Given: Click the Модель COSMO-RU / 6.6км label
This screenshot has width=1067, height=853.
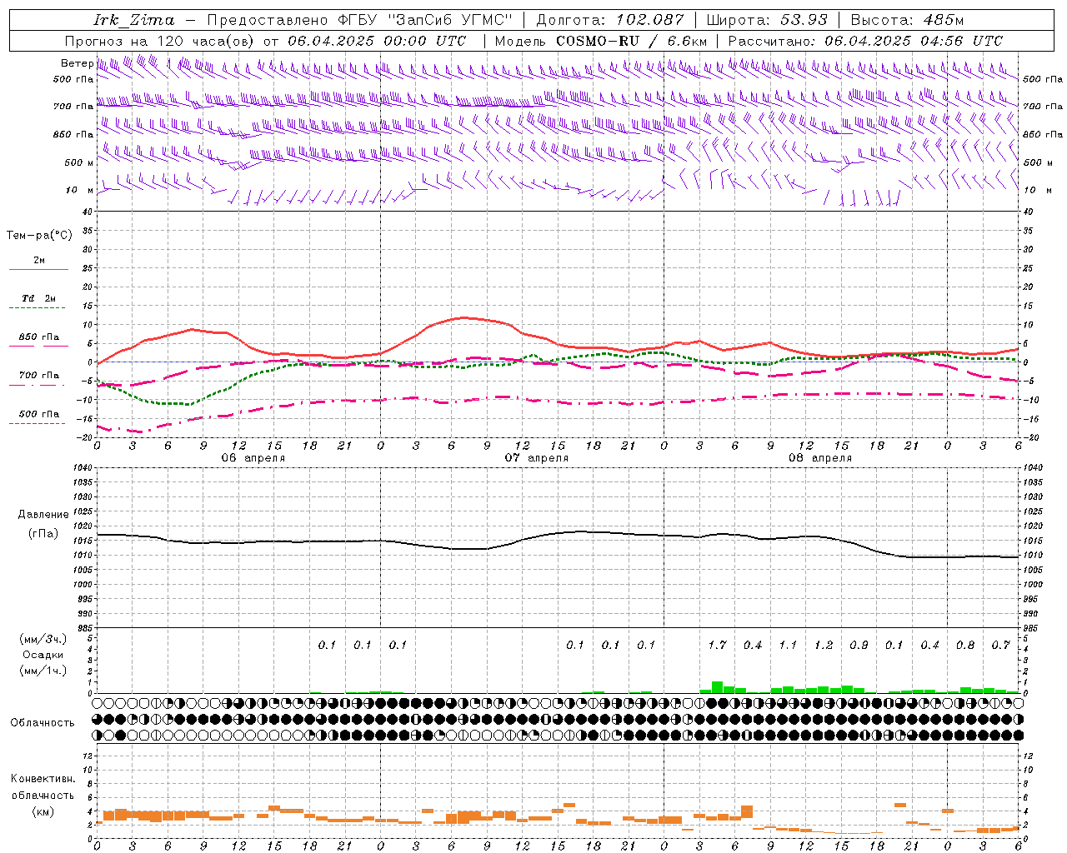Looking at the screenshot, I should (601, 41).
